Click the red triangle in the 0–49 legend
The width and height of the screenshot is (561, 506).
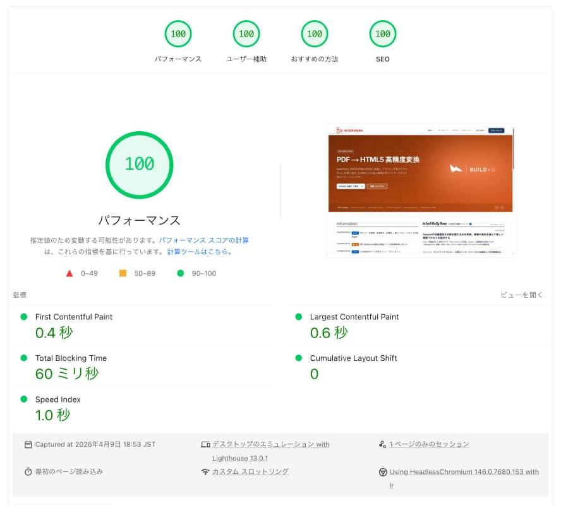click(x=69, y=273)
